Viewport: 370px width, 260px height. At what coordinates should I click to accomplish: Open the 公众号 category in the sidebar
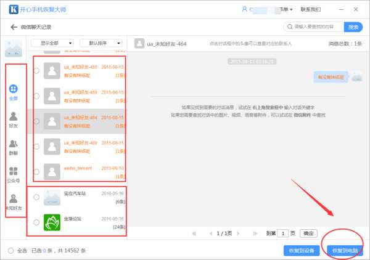(x=13, y=175)
